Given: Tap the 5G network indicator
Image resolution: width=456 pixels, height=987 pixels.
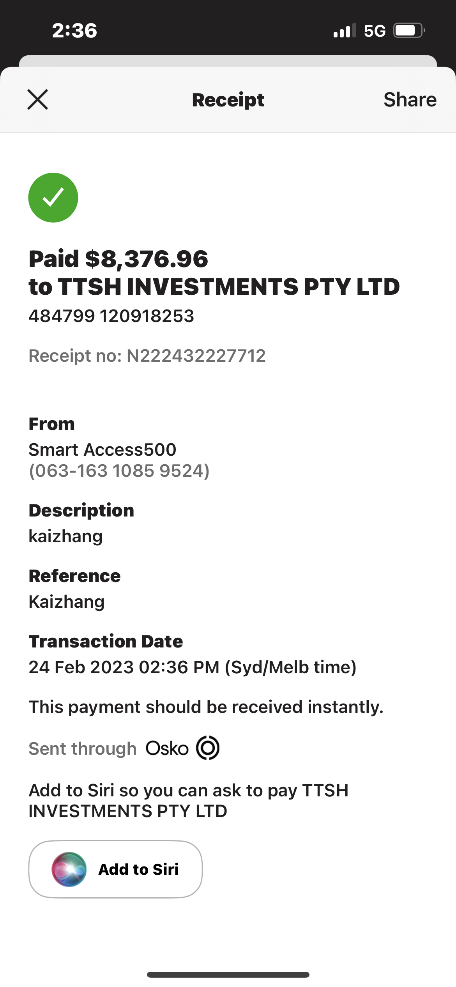Looking at the screenshot, I should (x=375, y=31).
